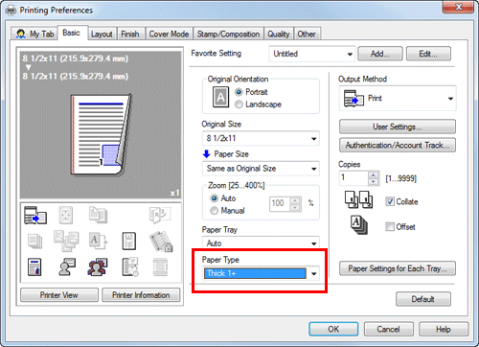Increase copies with the up stepper arrow

click(x=373, y=174)
